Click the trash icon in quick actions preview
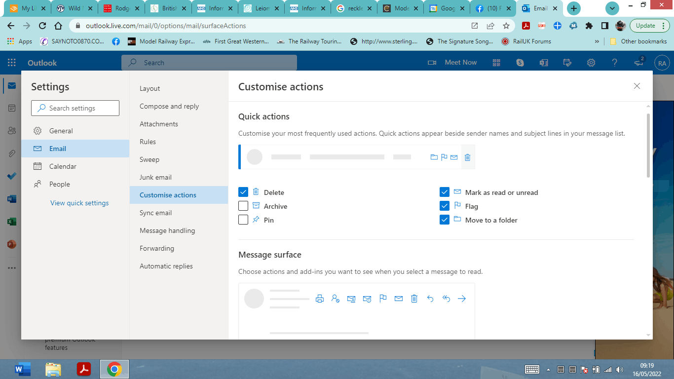The height and width of the screenshot is (379, 674). coord(468,157)
